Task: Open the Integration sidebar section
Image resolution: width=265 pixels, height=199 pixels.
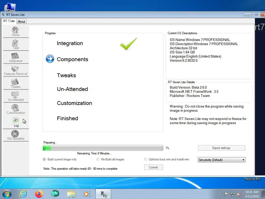Action: (16, 57)
